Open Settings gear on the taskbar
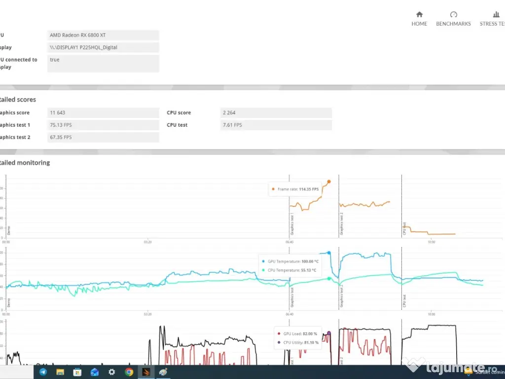This screenshot has width=505, height=379. 112,372
